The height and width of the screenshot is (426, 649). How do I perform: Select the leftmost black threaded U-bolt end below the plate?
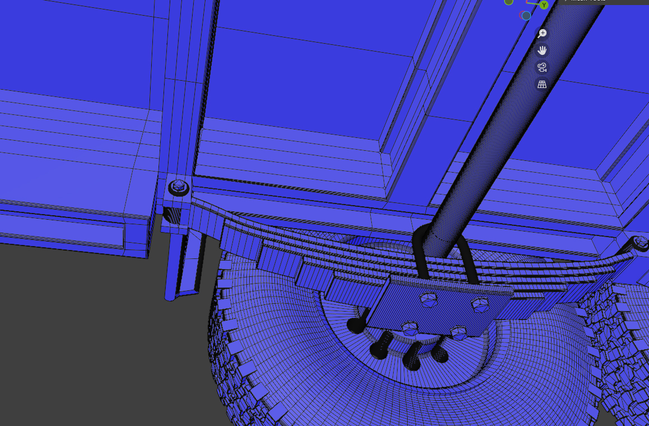click(356, 324)
